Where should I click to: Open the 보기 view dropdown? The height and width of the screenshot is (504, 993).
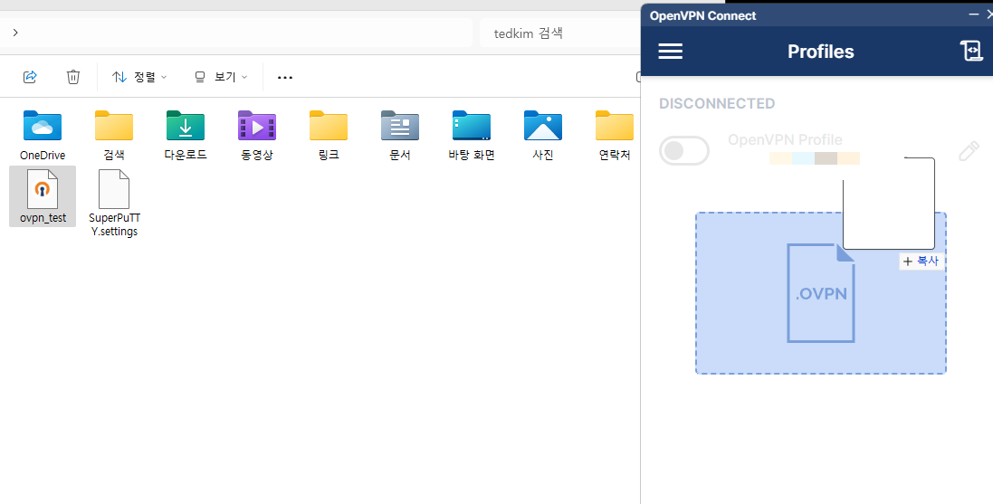pos(220,77)
